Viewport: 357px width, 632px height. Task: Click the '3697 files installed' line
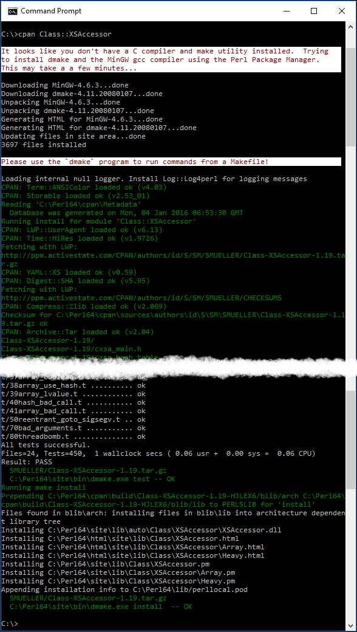44,145
